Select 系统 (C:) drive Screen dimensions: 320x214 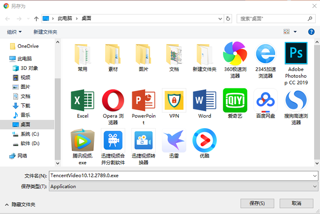[26, 134]
